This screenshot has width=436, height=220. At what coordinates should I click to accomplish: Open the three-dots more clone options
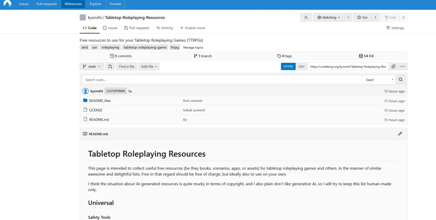[402, 67]
